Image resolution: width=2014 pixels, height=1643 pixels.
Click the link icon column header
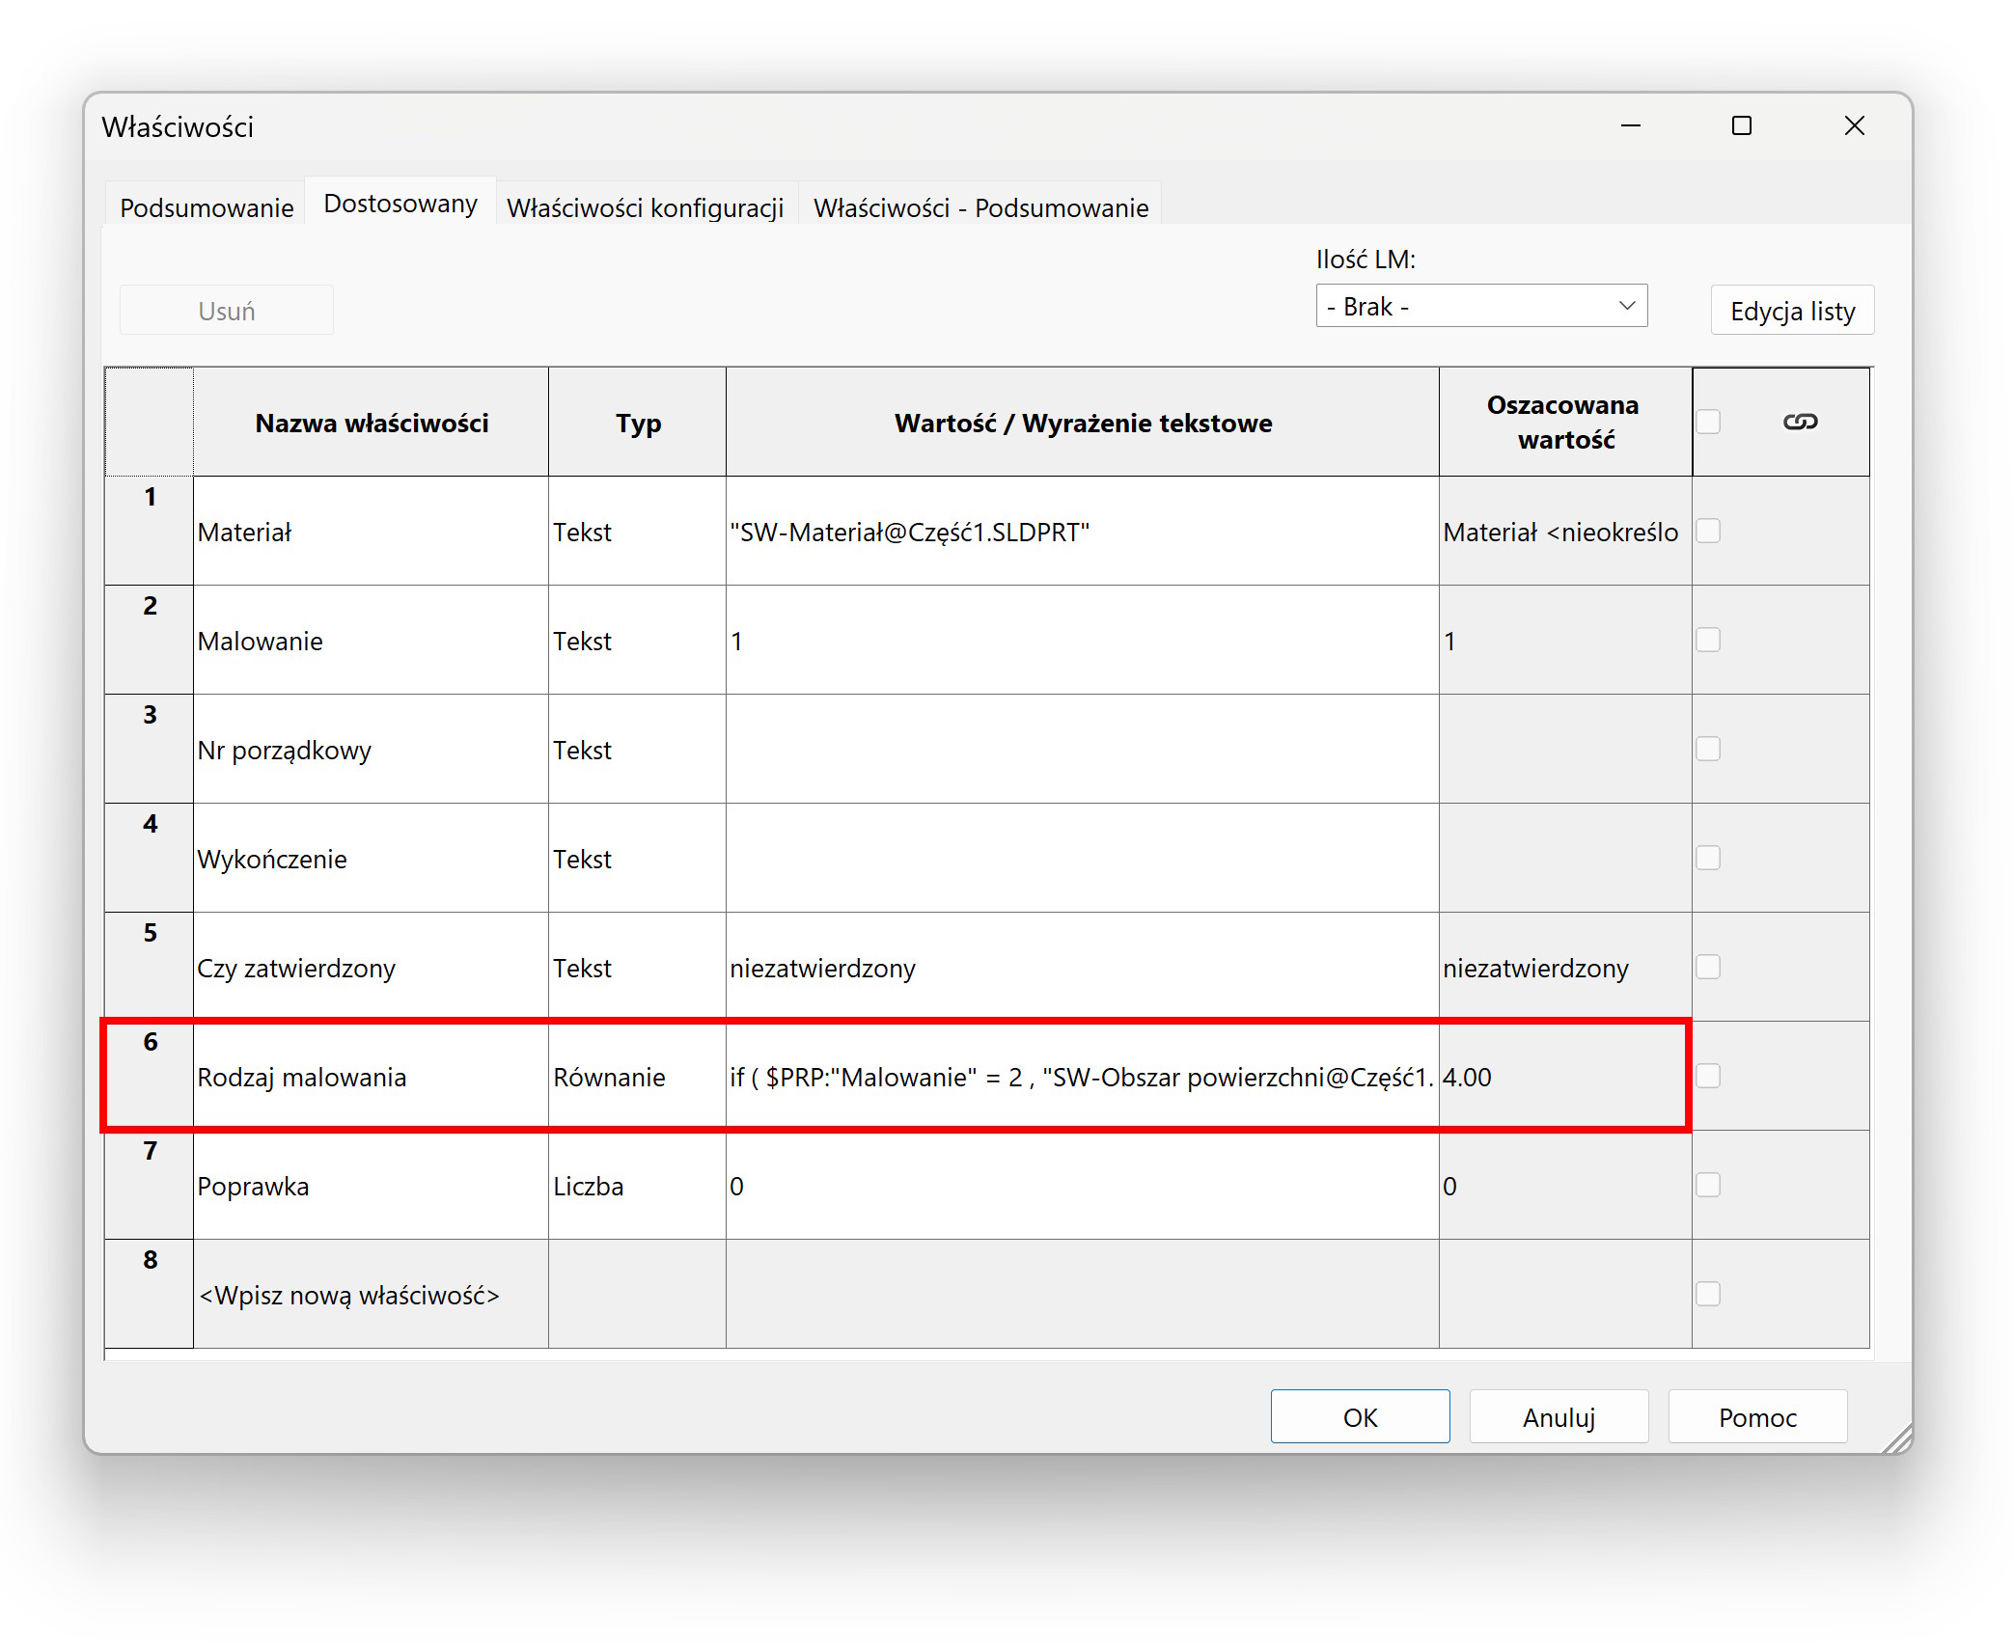coord(1800,422)
